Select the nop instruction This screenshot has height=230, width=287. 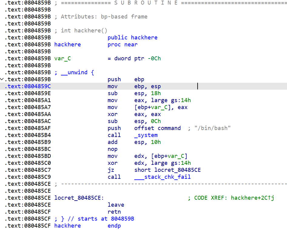click(x=112, y=149)
